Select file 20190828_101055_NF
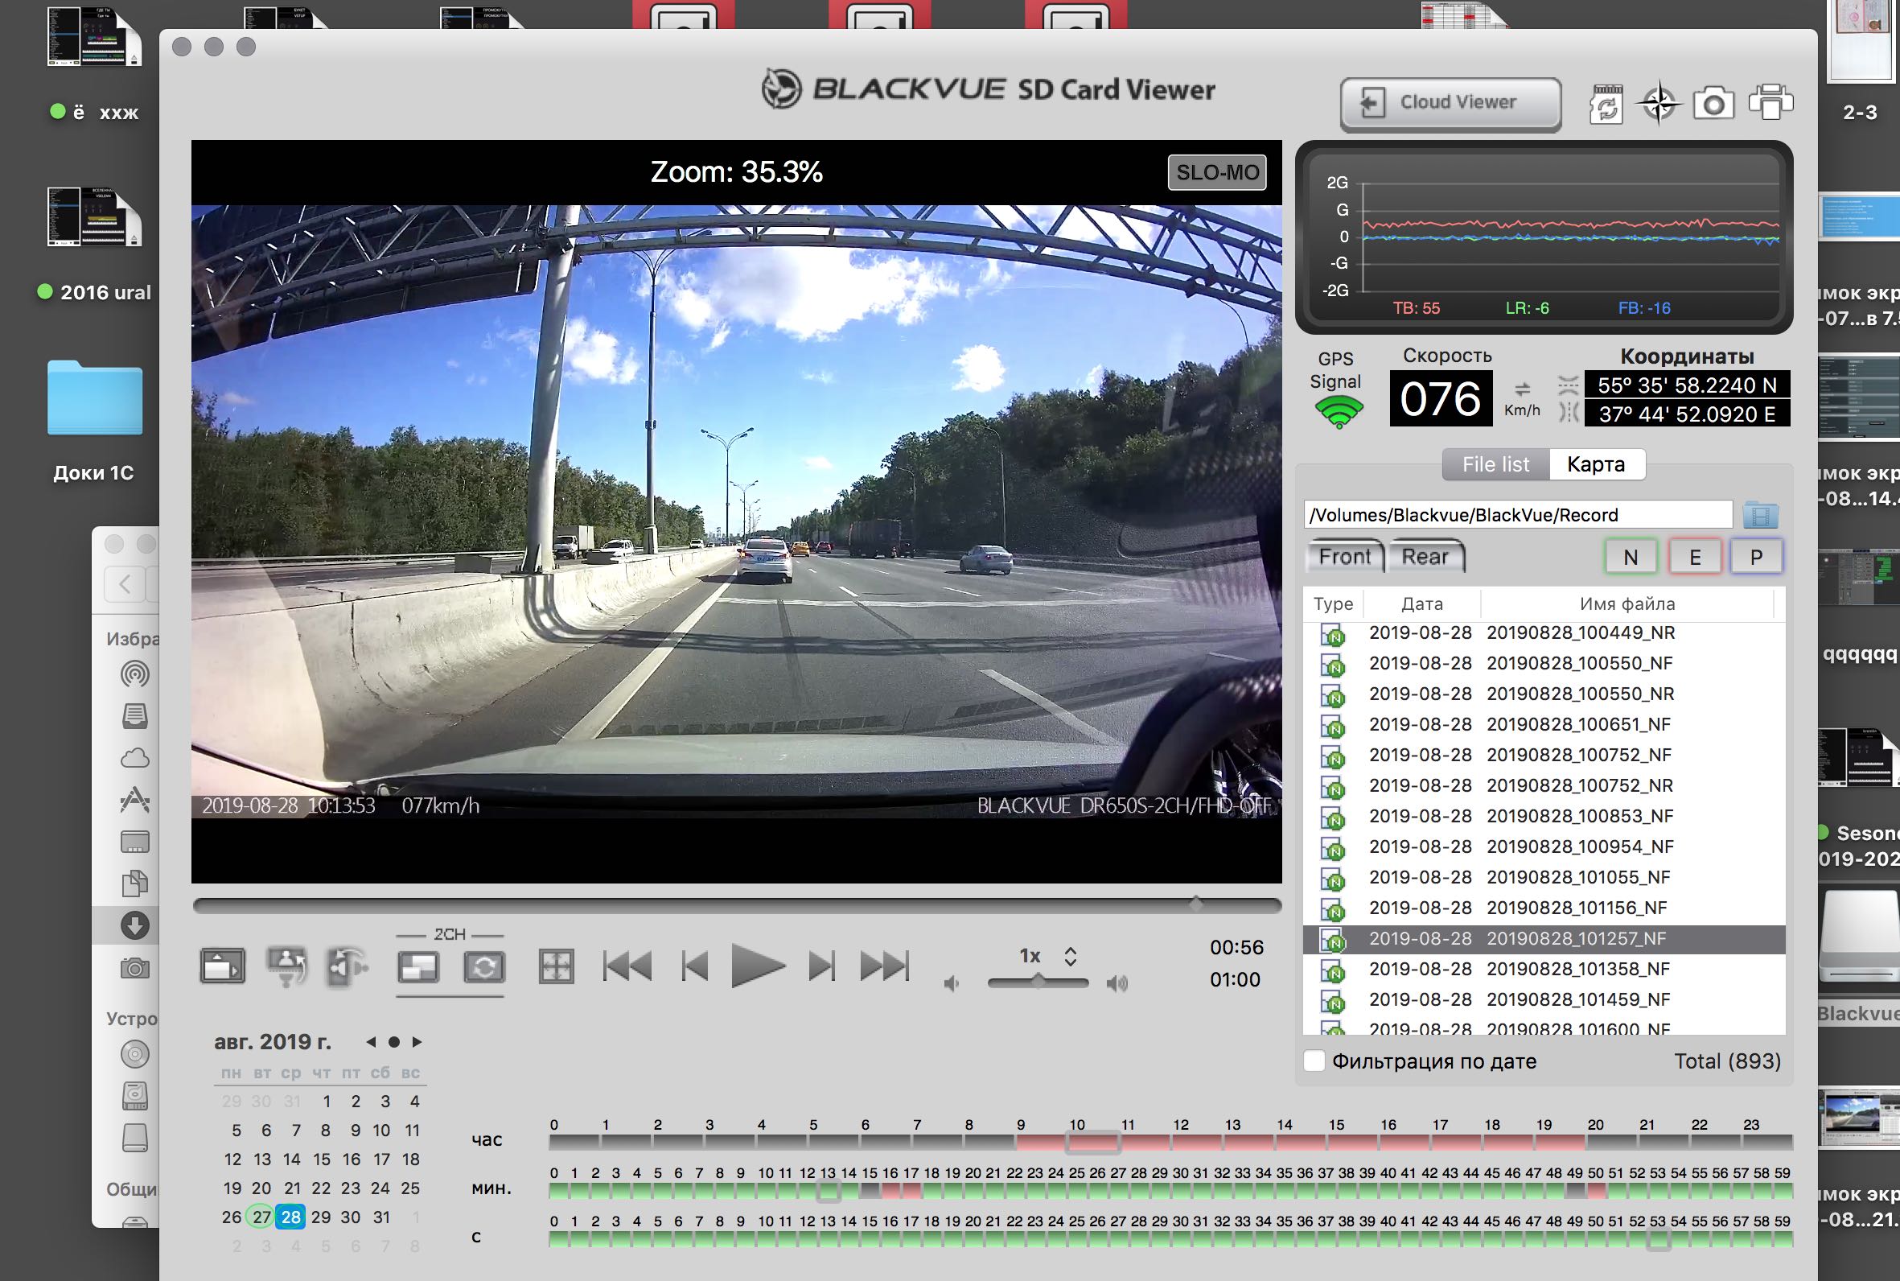Image resolution: width=1900 pixels, height=1281 pixels. tap(1544, 877)
